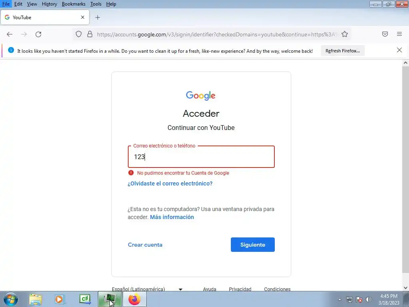Select the YouTube browser tab
Image resolution: width=409 pixels, height=307 pixels.
(x=45, y=18)
